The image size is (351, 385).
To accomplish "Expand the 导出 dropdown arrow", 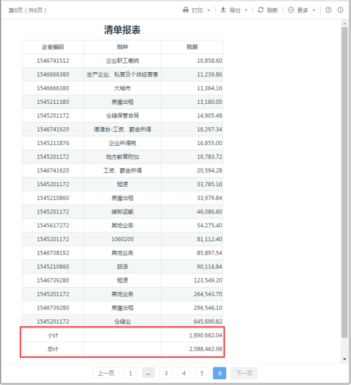I will [x=246, y=10].
